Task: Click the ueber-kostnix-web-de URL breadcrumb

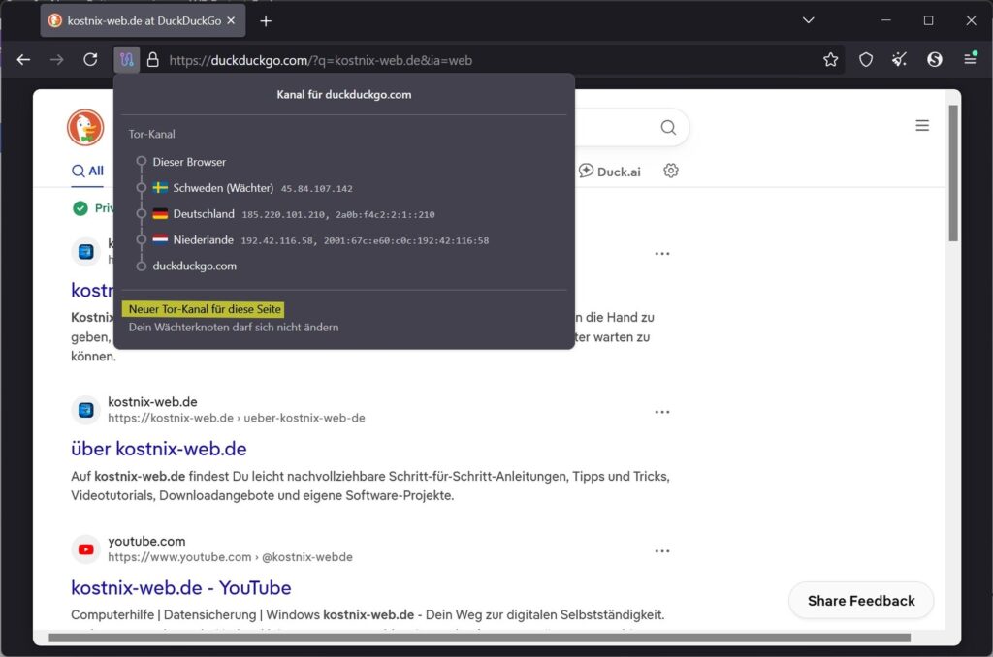Action: pos(237,418)
